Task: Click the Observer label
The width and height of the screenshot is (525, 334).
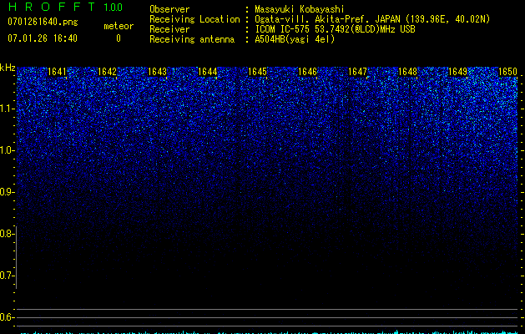Action: [169, 9]
